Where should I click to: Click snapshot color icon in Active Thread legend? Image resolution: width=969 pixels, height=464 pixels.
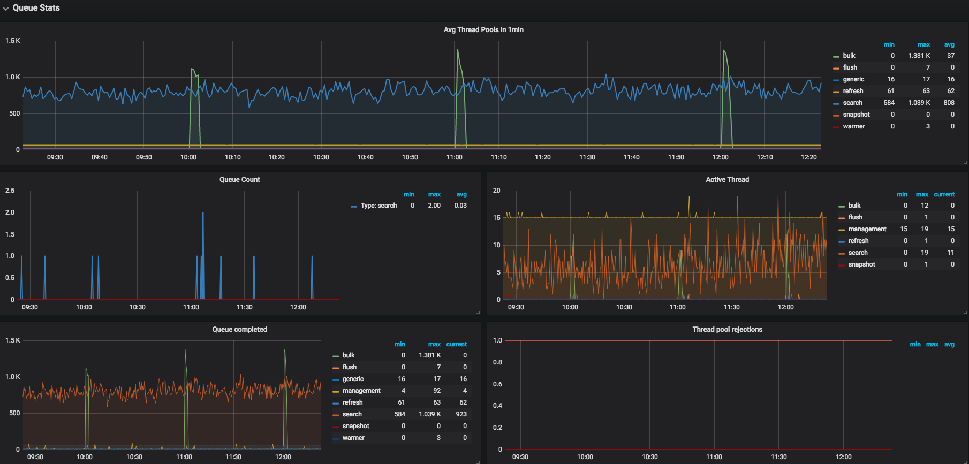(842, 265)
